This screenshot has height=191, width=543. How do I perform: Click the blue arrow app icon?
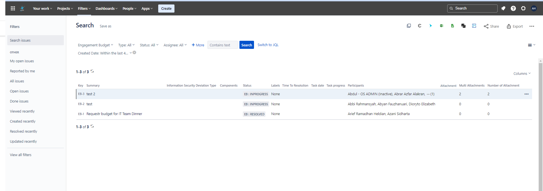430,26
